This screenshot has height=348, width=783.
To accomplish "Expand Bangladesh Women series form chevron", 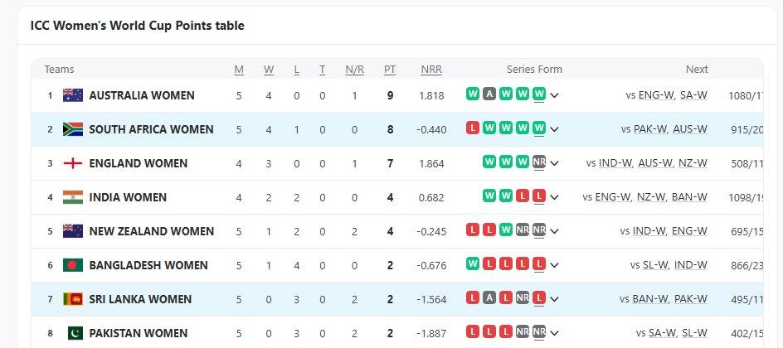I will 555,265.
